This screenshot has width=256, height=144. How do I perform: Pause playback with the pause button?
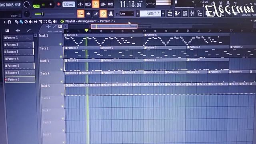click(x=44, y=5)
